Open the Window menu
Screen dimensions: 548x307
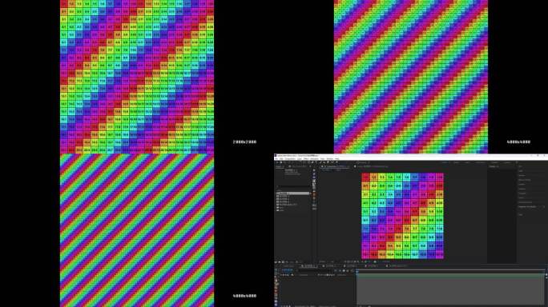pos(329,159)
